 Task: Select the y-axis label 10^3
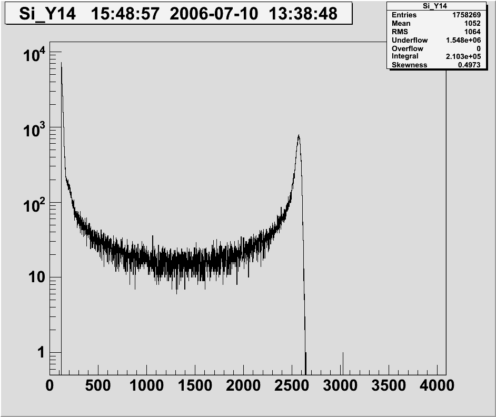[x=35, y=129]
